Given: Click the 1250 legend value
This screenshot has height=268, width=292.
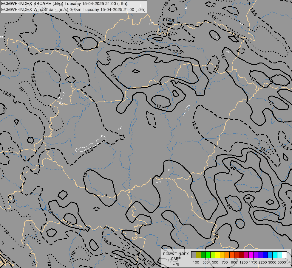Looking at the screenshot, I should tap(244, 262).
